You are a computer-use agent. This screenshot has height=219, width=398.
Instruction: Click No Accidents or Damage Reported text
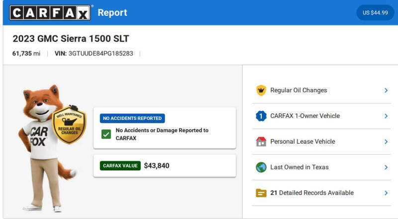click(162, 134)
